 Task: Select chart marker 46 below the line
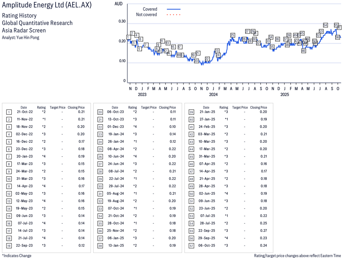tap(303, 51)
